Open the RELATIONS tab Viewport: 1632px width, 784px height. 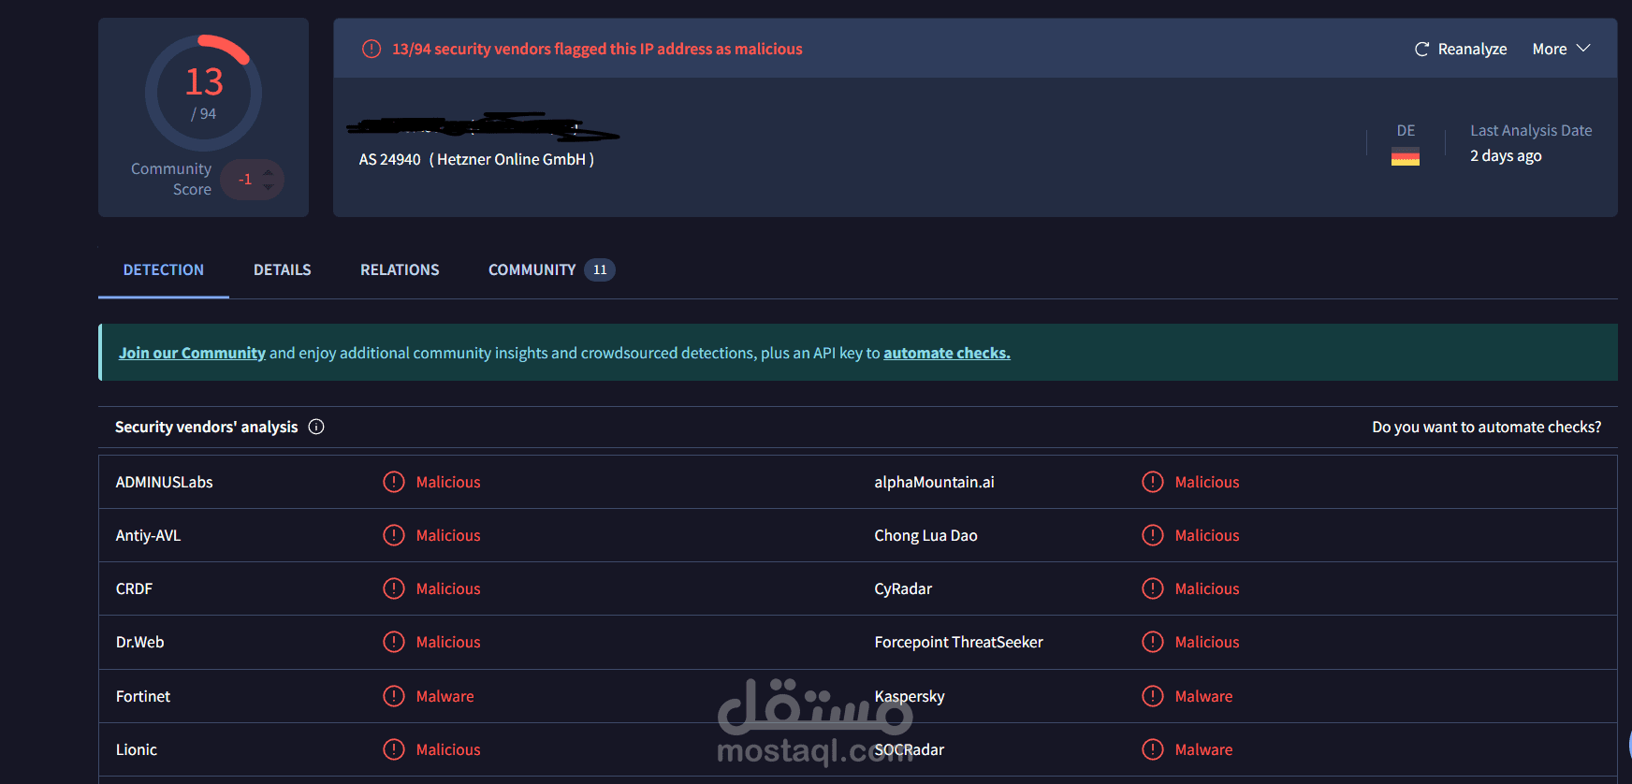(400, 269)
